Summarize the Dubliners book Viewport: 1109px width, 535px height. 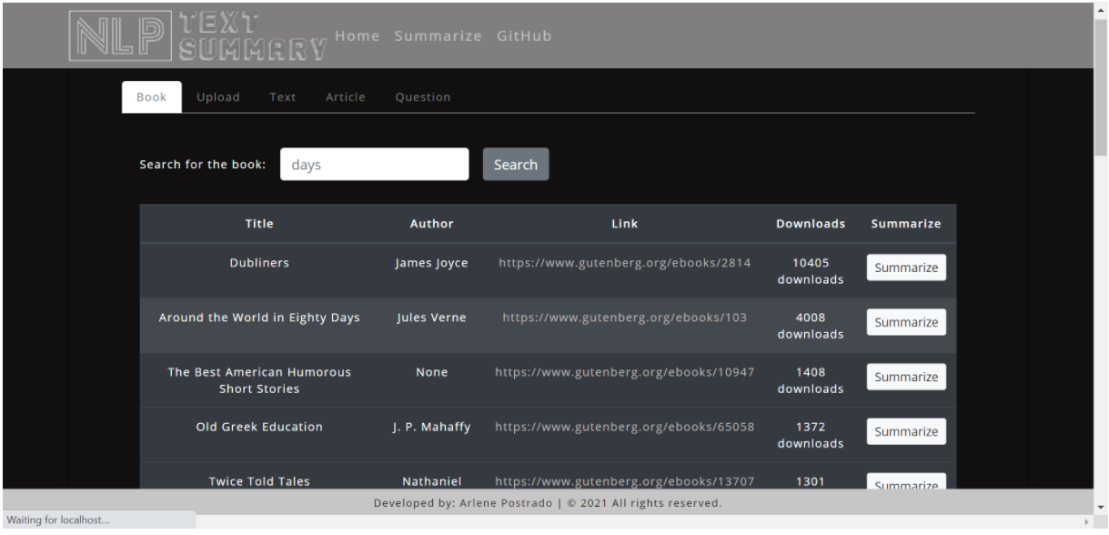[905, 267]
